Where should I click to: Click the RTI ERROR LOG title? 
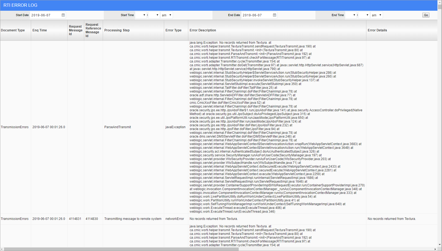[20, 5]
